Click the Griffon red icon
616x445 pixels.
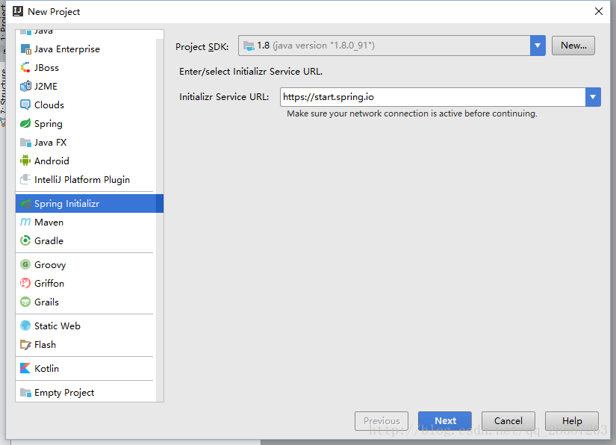tap(25, 283)
